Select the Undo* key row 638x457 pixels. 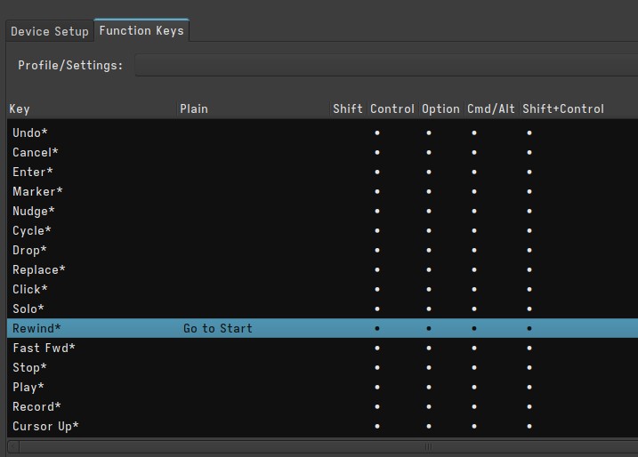(x=30, y=132)
